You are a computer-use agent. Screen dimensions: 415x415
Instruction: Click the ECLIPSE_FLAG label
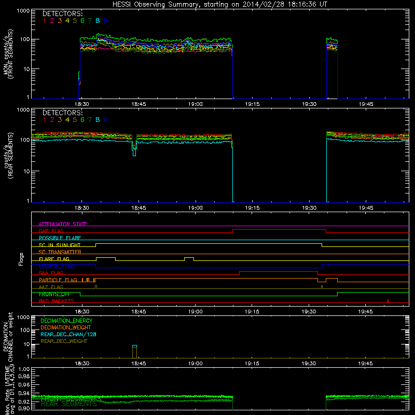[x=57, y=266]
